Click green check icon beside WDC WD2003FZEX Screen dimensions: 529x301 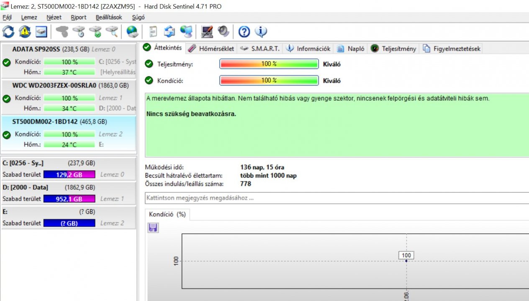(6, 99)
